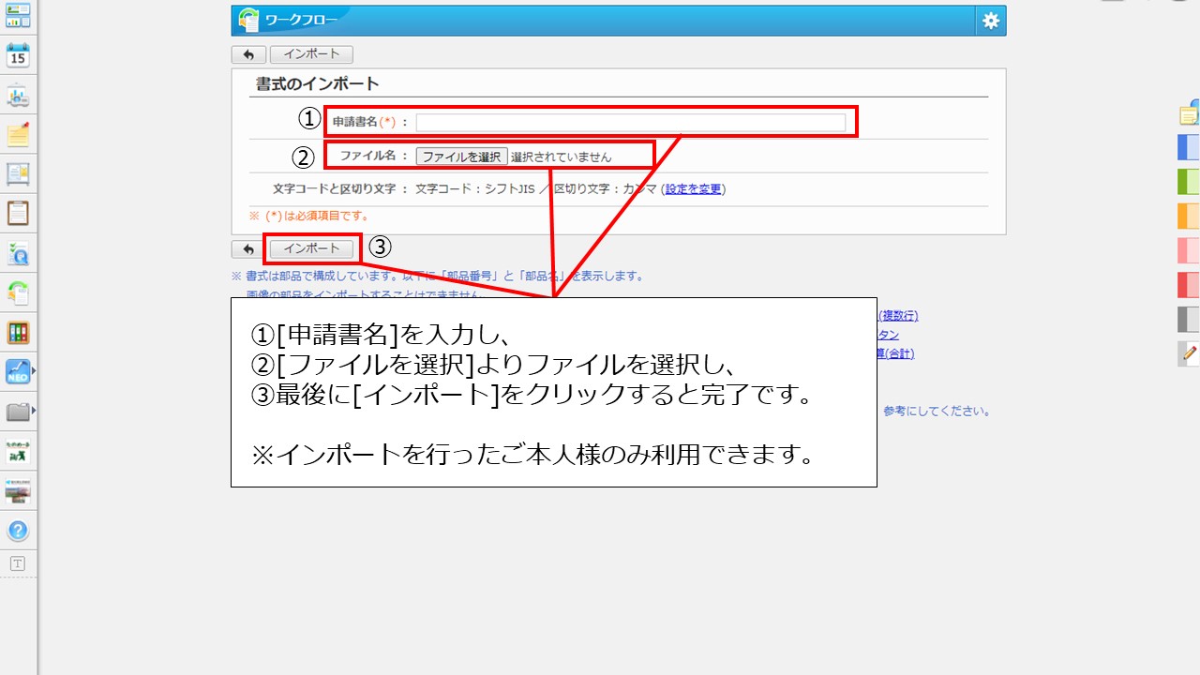
Task: Open the calendar icon showing 15
Action: click(18, 54)
